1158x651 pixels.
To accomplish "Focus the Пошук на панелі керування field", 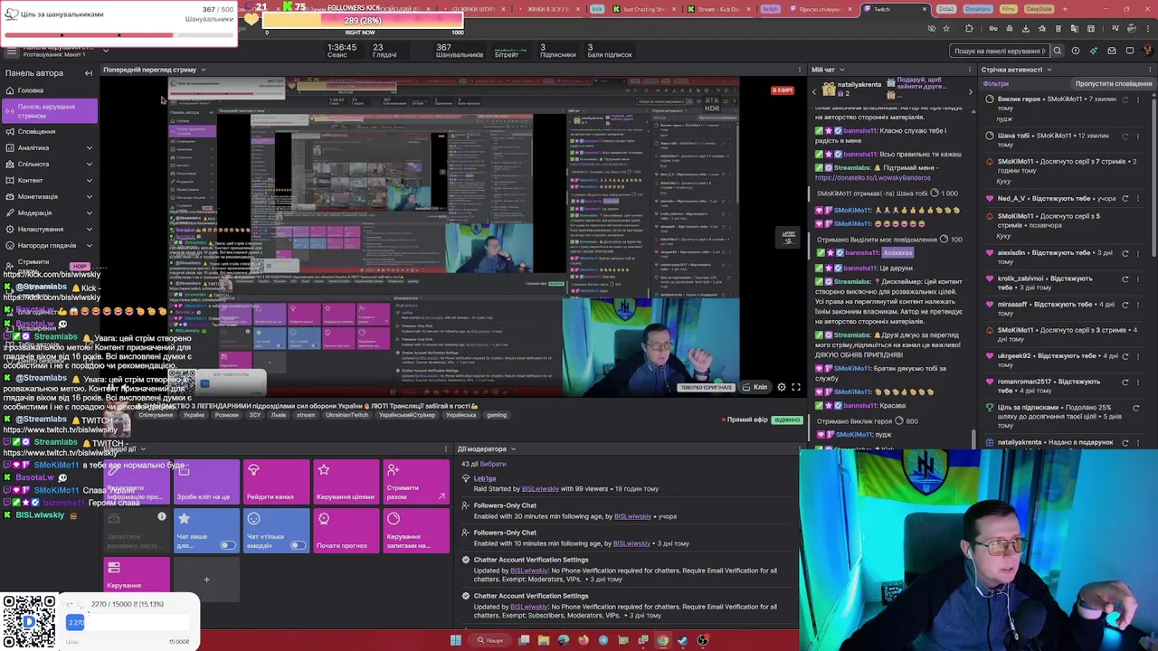I will [x=999, y=51].
